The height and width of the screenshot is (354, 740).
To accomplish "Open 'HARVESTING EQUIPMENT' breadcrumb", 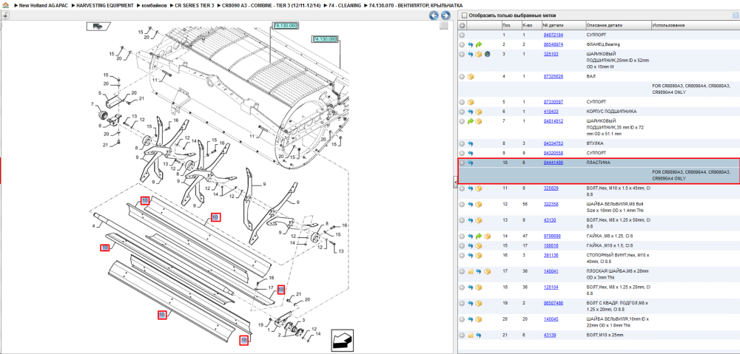I will 106,4.
